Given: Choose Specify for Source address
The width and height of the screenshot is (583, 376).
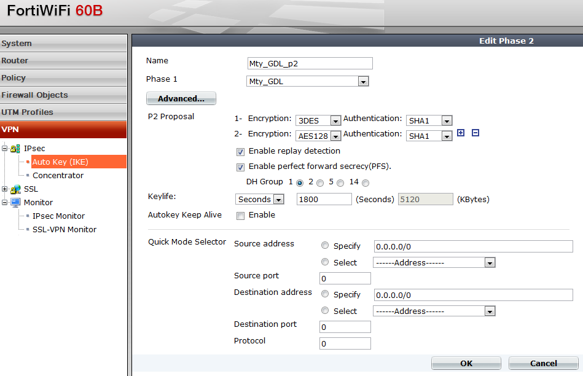Looking at the screenshot, I should (325, 246).
